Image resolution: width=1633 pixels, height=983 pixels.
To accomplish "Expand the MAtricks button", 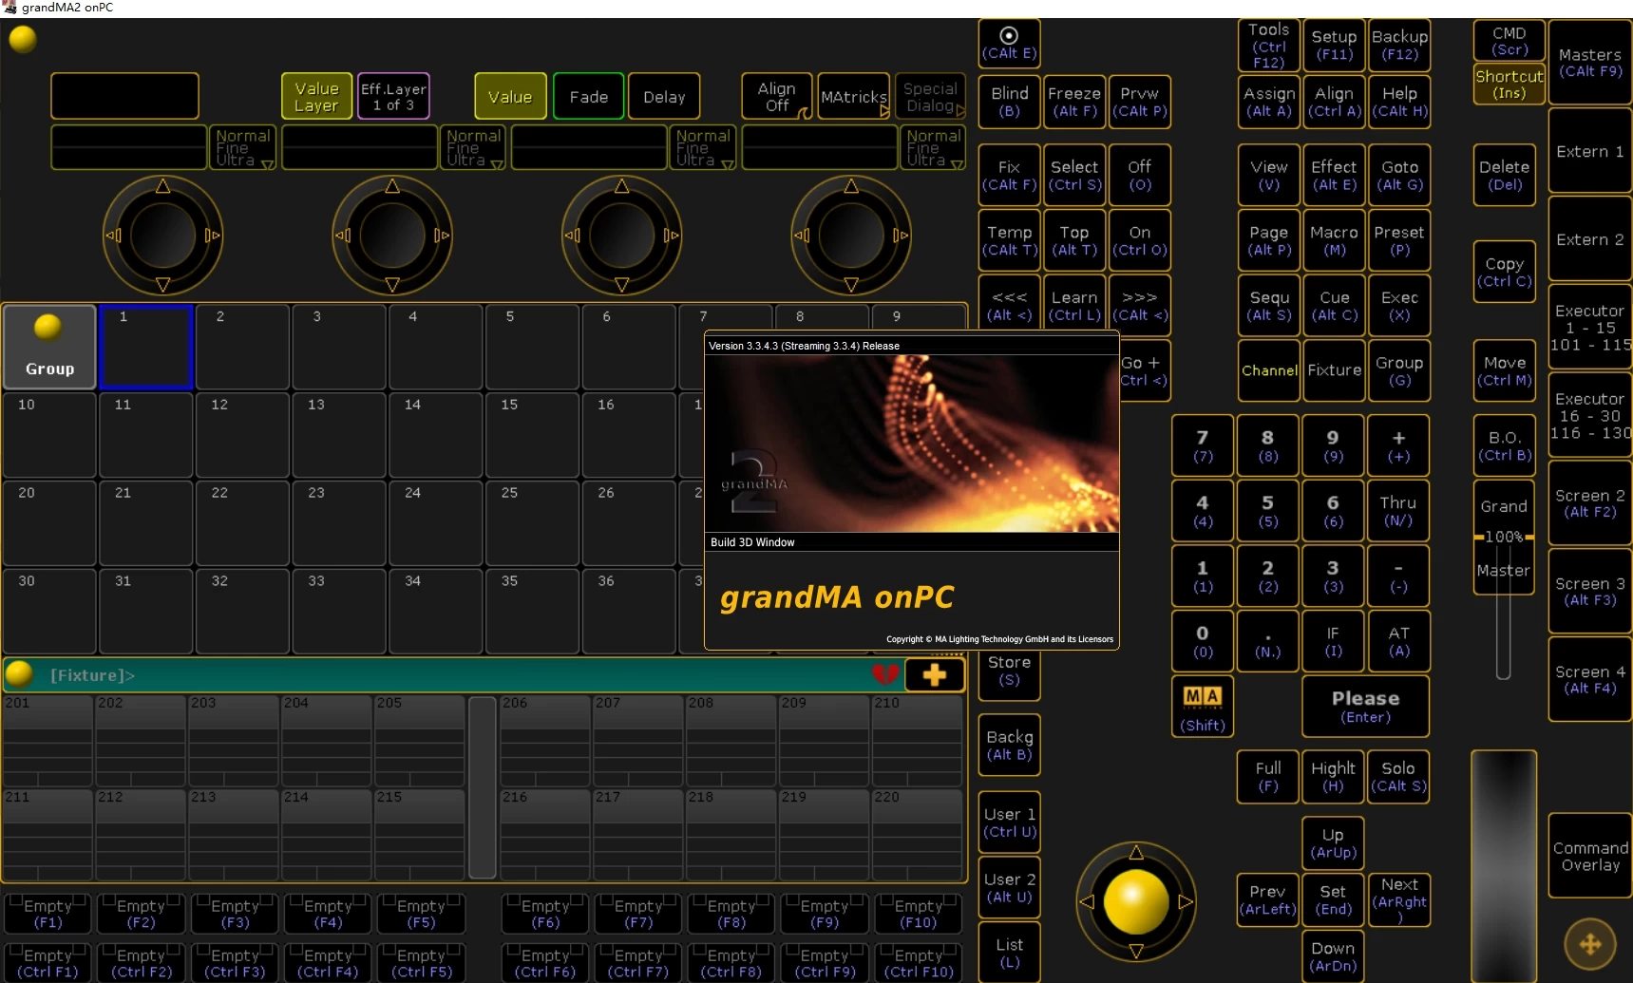I will pyautogui.click(x=854, y=96).
